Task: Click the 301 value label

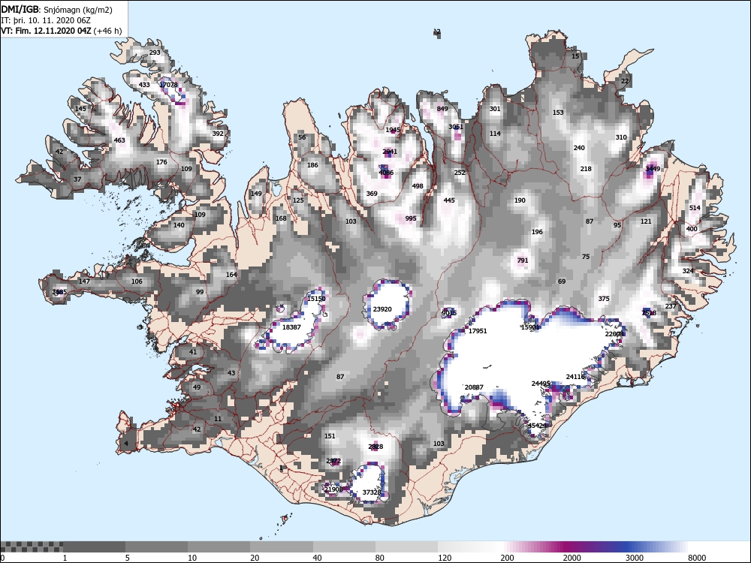Action: [495, 109]
